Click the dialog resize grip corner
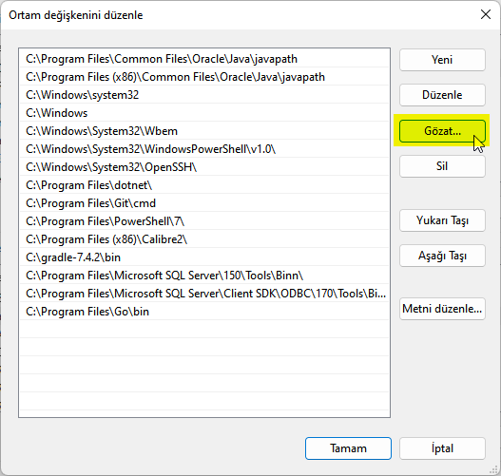501x476 pixels. pyautogui.click(x=494, y=469)
